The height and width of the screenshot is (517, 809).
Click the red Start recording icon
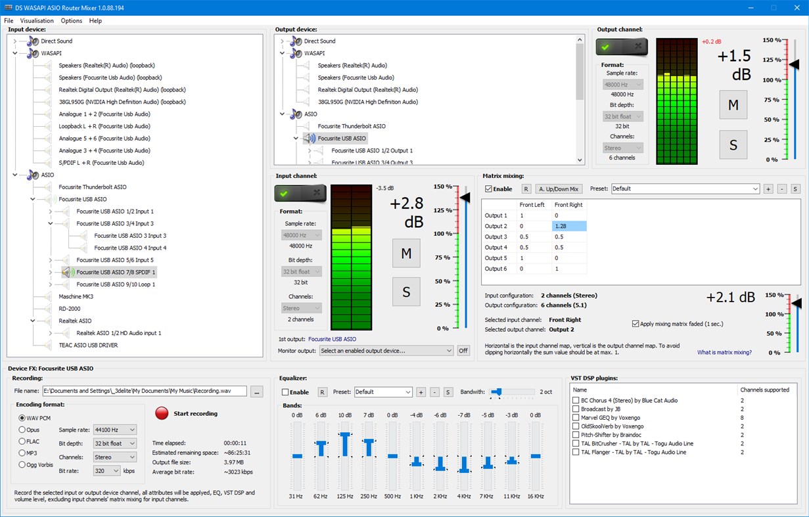(162, 413)
